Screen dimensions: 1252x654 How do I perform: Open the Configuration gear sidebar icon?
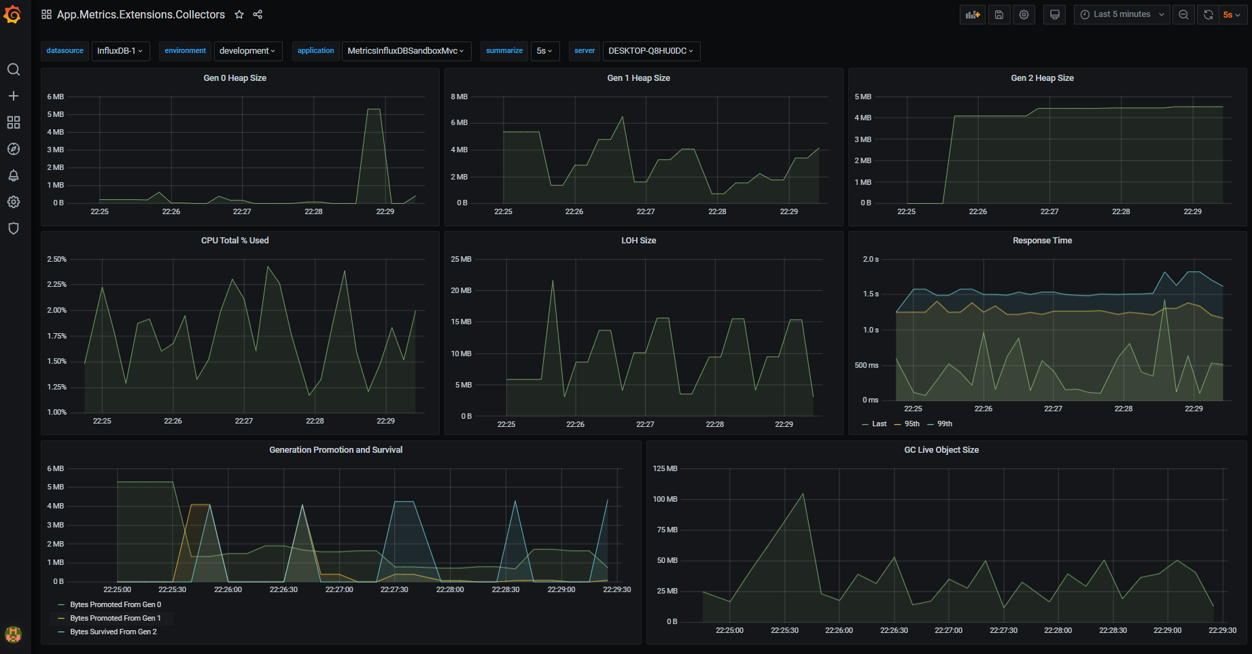click(x=14, y=202)
